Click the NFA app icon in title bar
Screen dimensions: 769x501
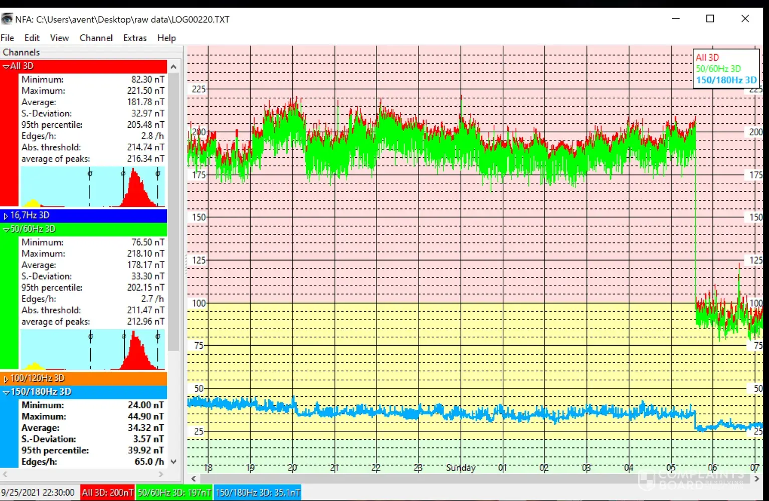coord(7,19)
